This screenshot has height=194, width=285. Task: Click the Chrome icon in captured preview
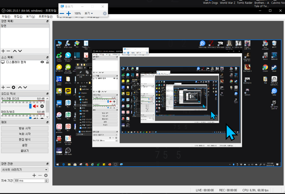pos(265,68)
